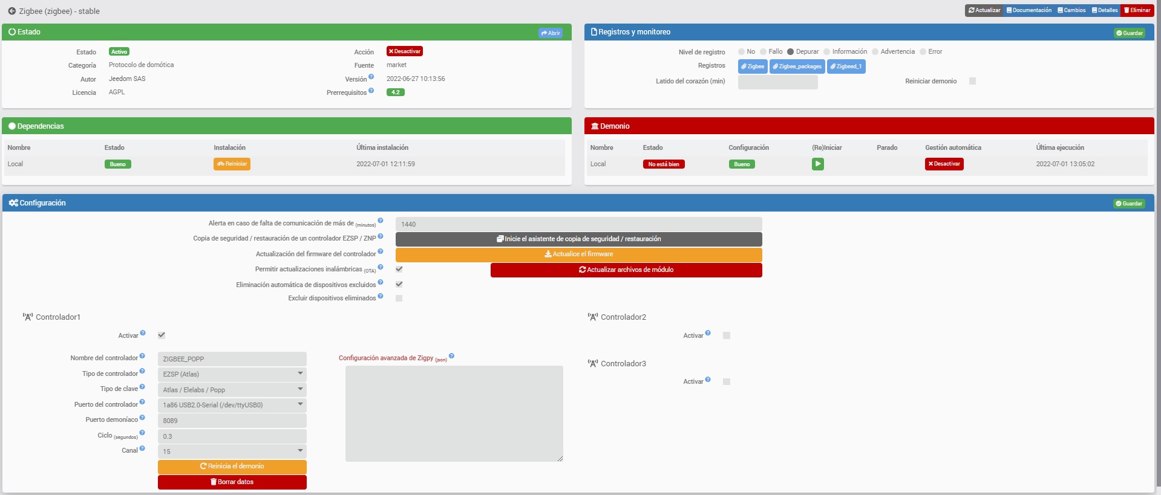Image resolution: width=1161 pixels, height=495 pixels.
Task: Uncheck Activar for Controlador1
Action: [x=162, y=335]
